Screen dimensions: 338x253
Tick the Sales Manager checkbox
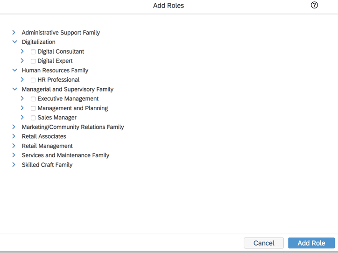(x=33, y=118)
